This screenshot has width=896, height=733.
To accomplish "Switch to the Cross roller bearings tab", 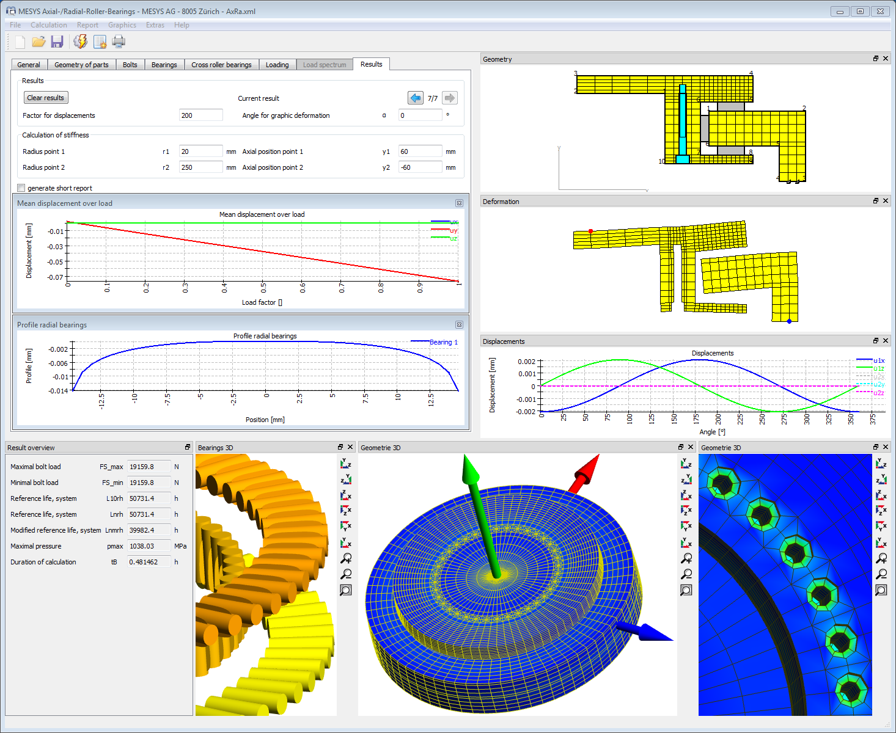I will pyautogui.click(x=221, y=65).
